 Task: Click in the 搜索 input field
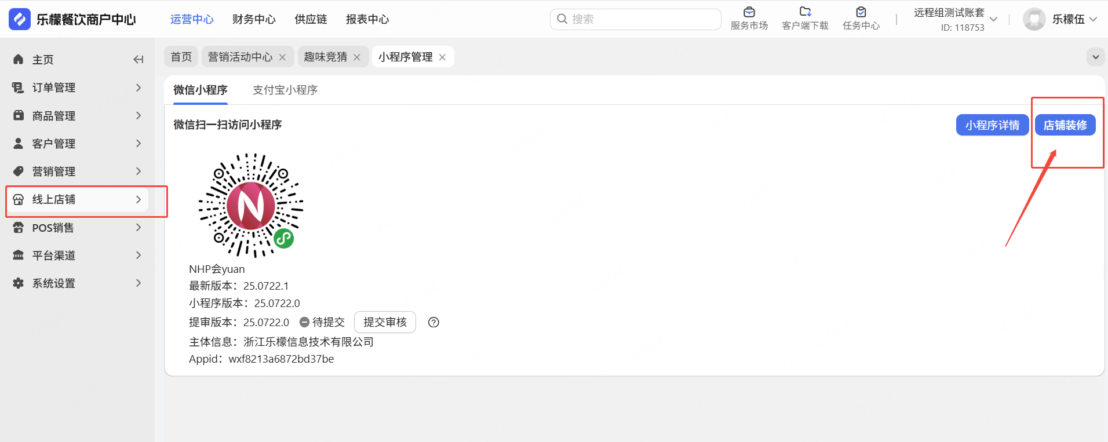(x=636, y=19)
